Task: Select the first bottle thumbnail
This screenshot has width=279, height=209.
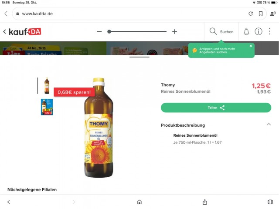Action: (x=47, y=86)
